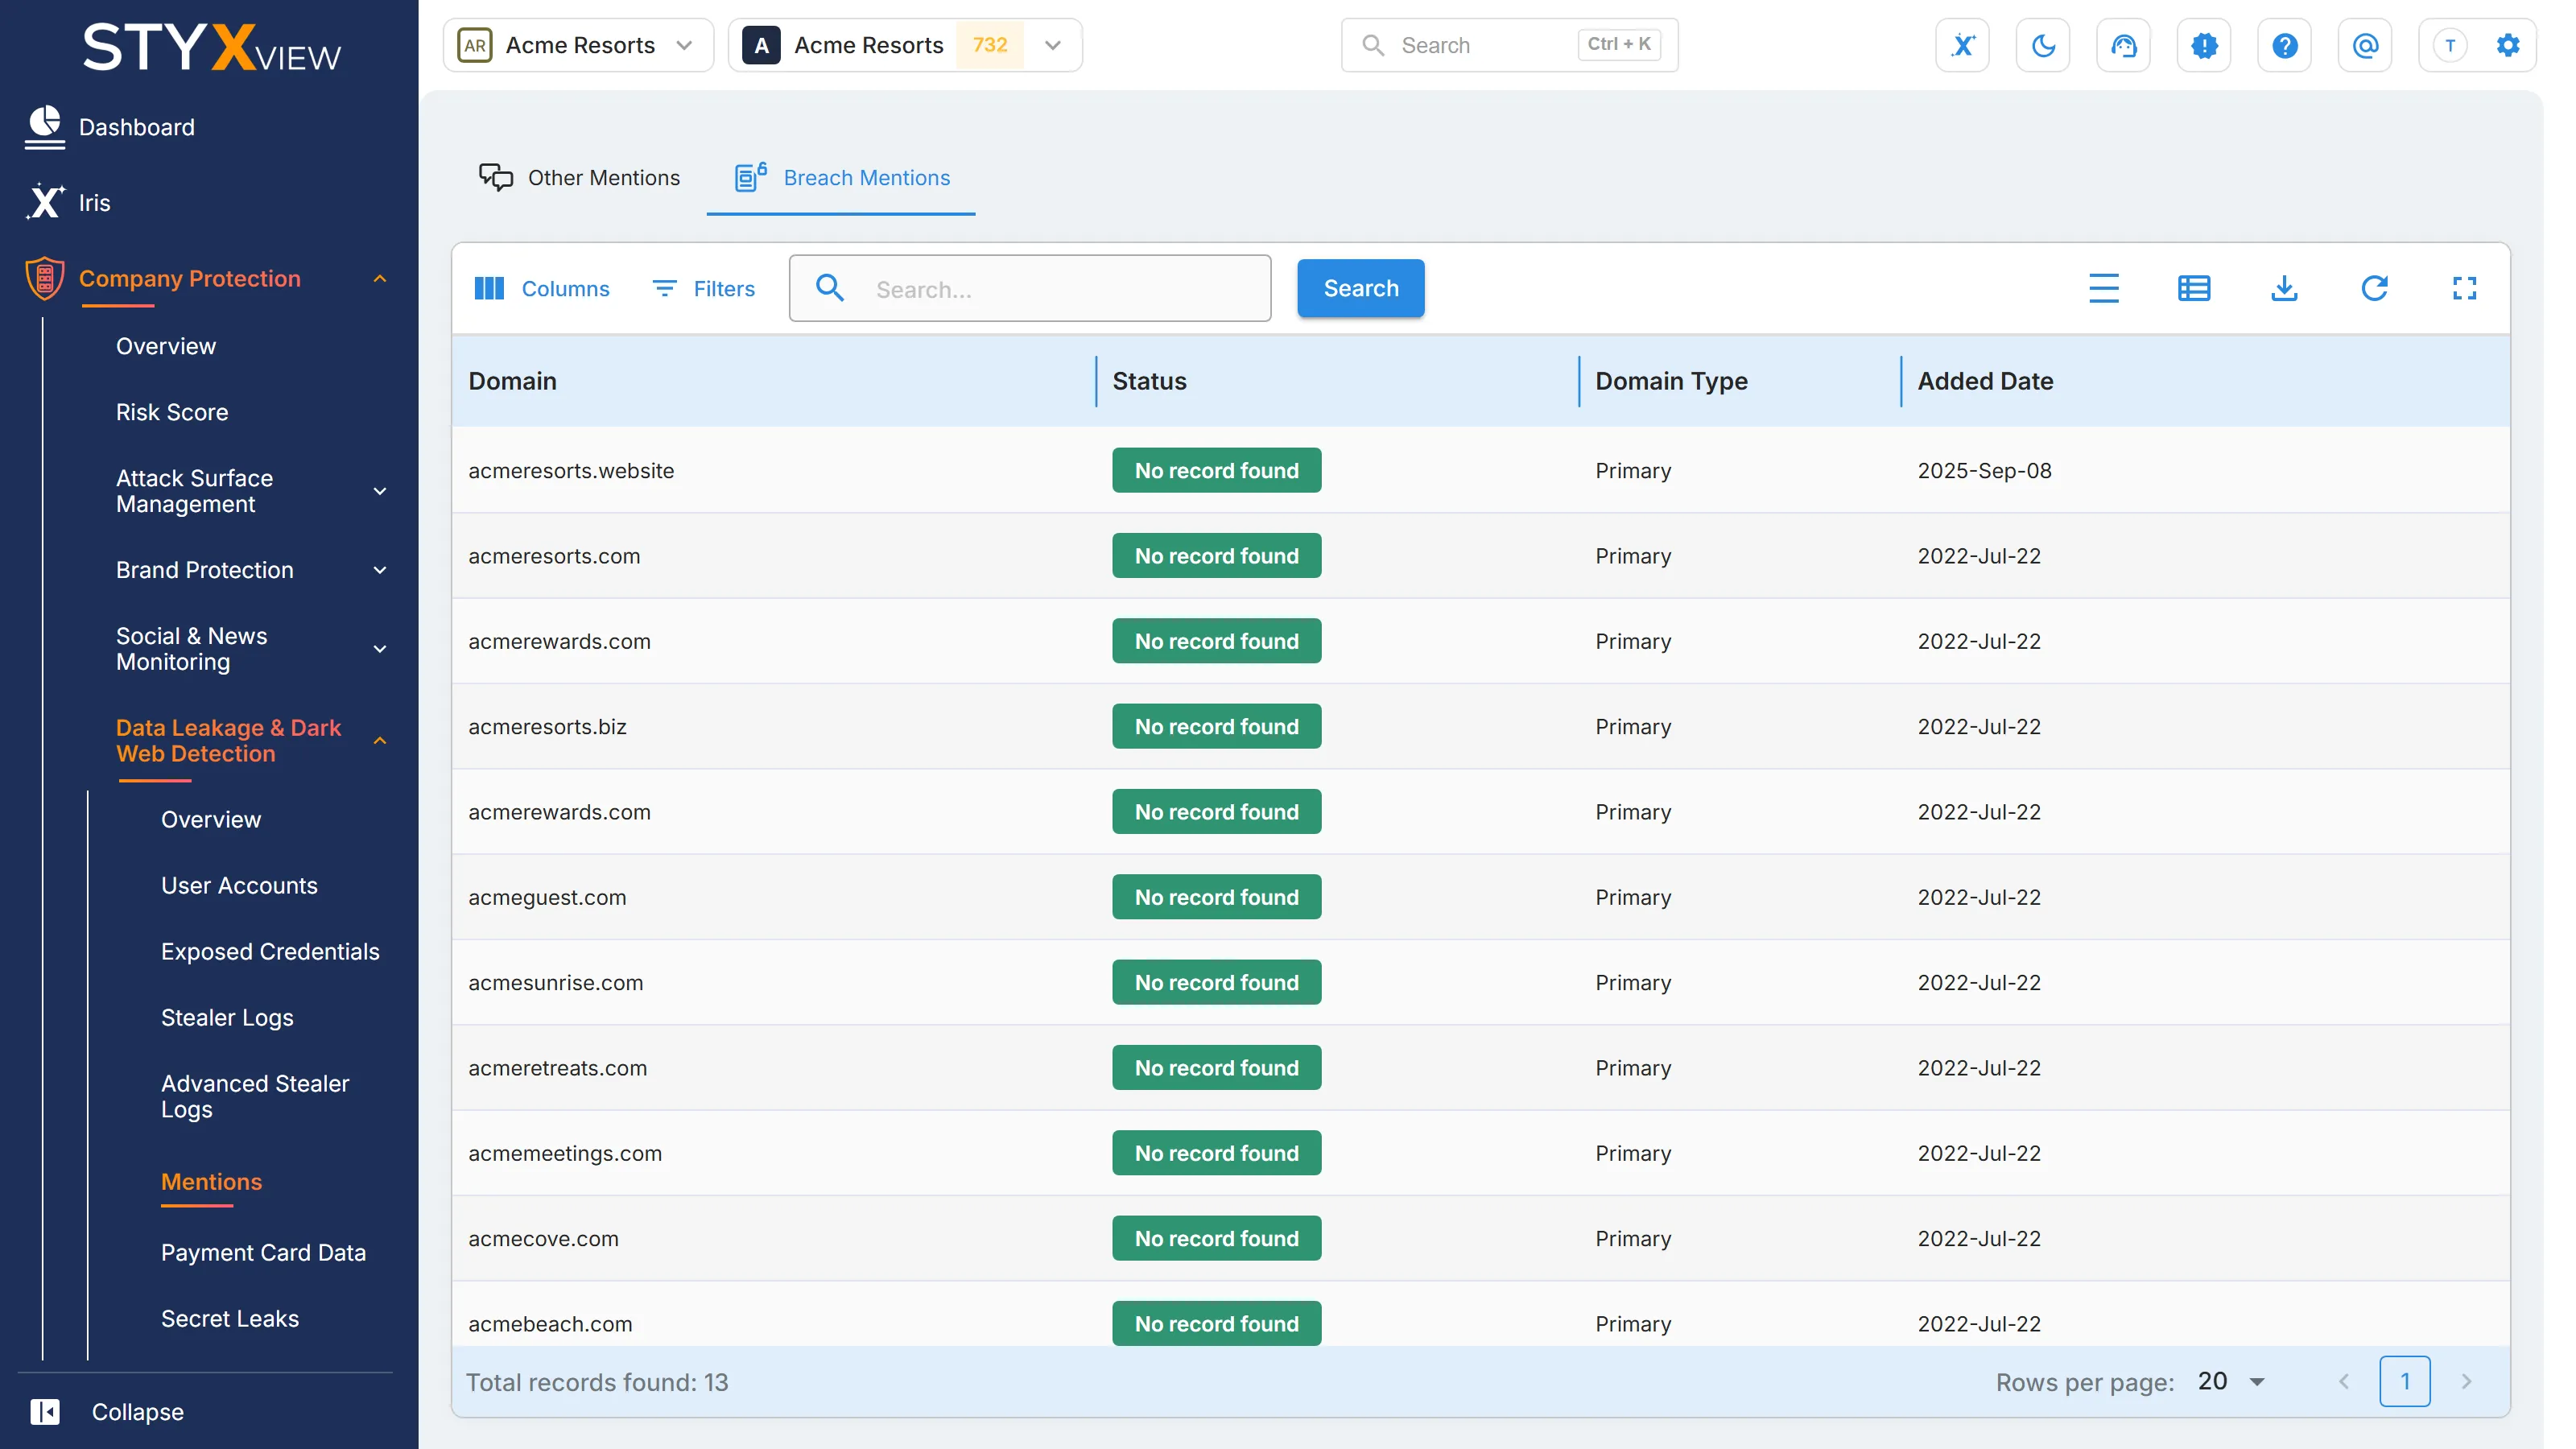Sort by the Added Date column header
This screenshot has height=1449, width=2576.
(x=1985, y=381)
